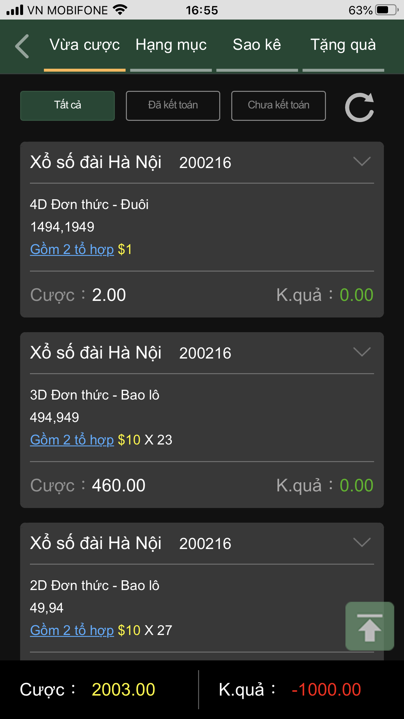Expand the 4D Đơn thức bet card

[362, 162]
